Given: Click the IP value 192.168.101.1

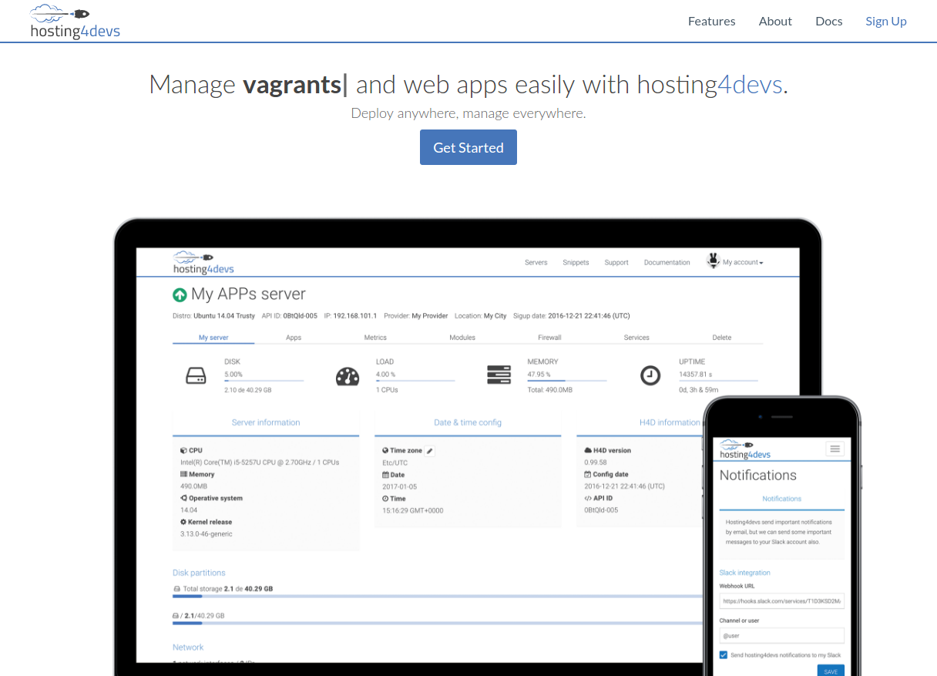Looking at the screenshot, I should coord(355,316).
